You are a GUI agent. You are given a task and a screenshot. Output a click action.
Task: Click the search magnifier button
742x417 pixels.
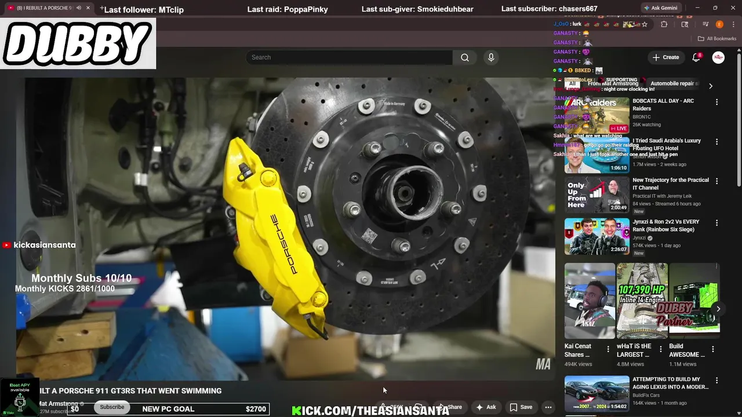pos(465,57)
